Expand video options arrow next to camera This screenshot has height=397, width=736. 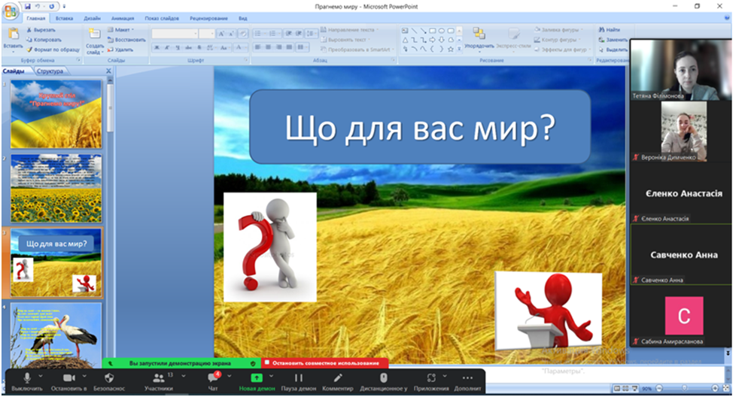click(x=85, y=374)
